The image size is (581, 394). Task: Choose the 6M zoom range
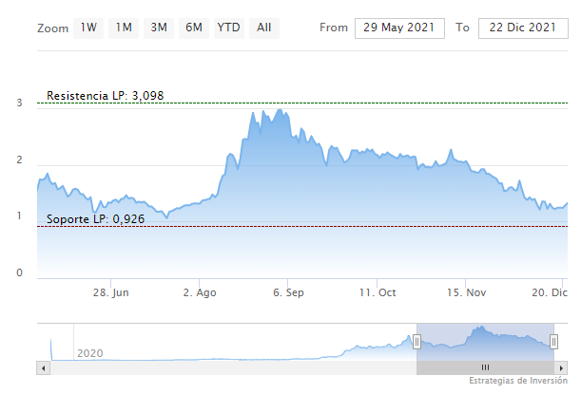click(194, 28)
